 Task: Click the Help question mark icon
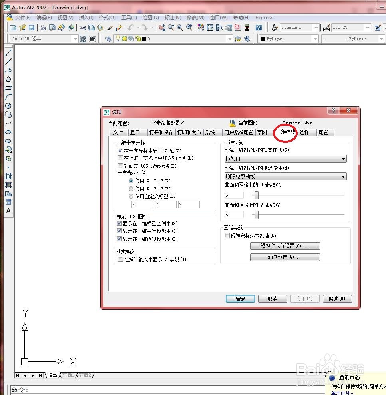click(x=259, y=28)
